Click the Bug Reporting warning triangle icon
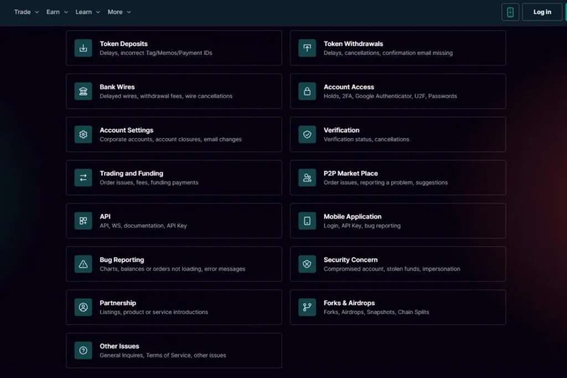Screen dimensions: 567x378 tap(83, 264)
